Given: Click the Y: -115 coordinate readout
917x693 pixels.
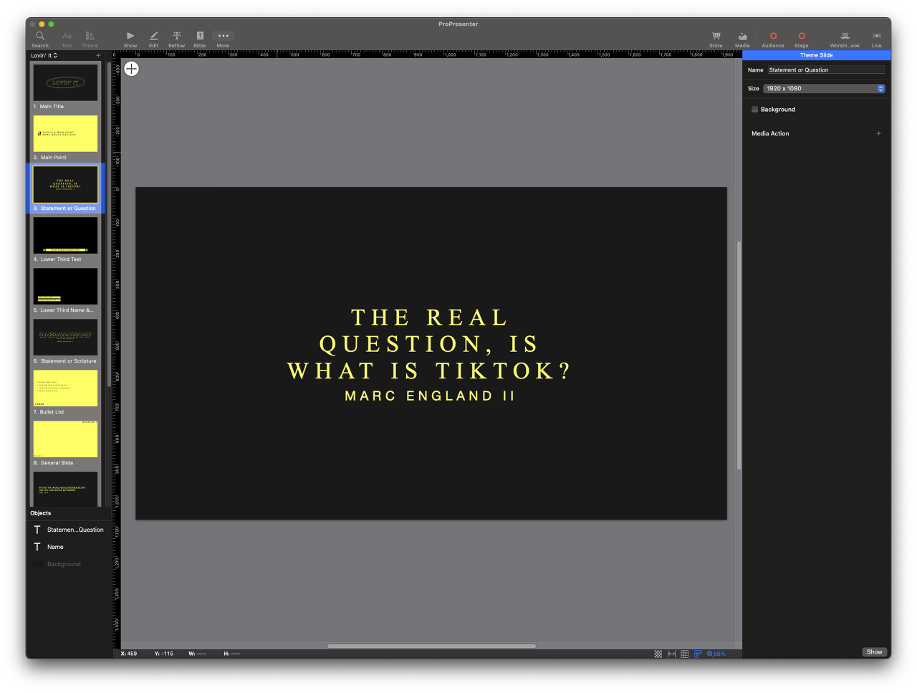Looking at the screenshot, I should (164, 654).
